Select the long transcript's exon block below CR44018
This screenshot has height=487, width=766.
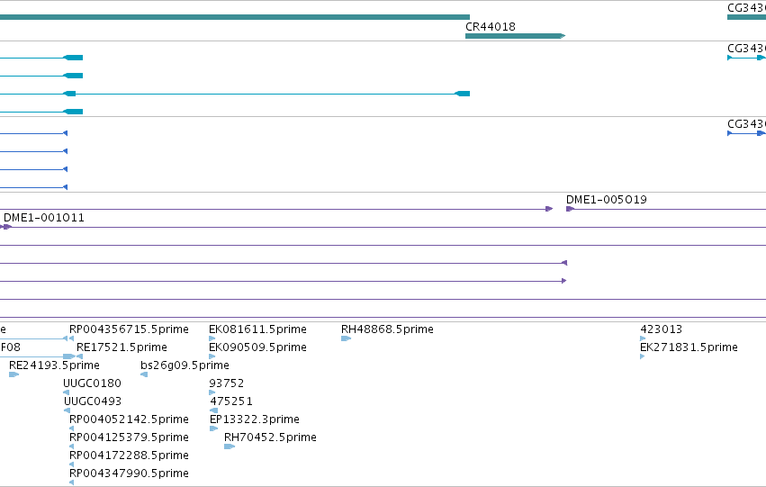[462, 94]
